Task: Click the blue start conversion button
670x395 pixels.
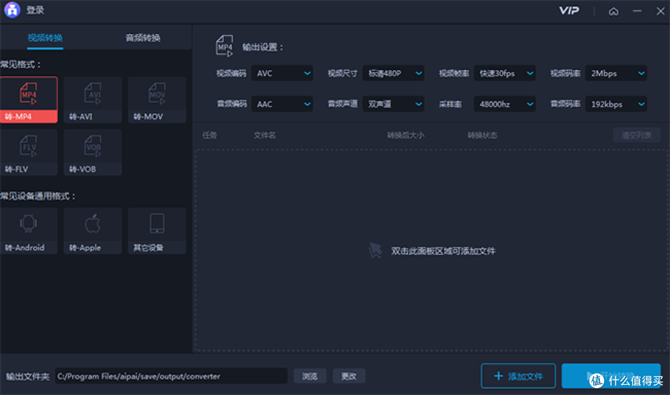Action: (611, 376)
